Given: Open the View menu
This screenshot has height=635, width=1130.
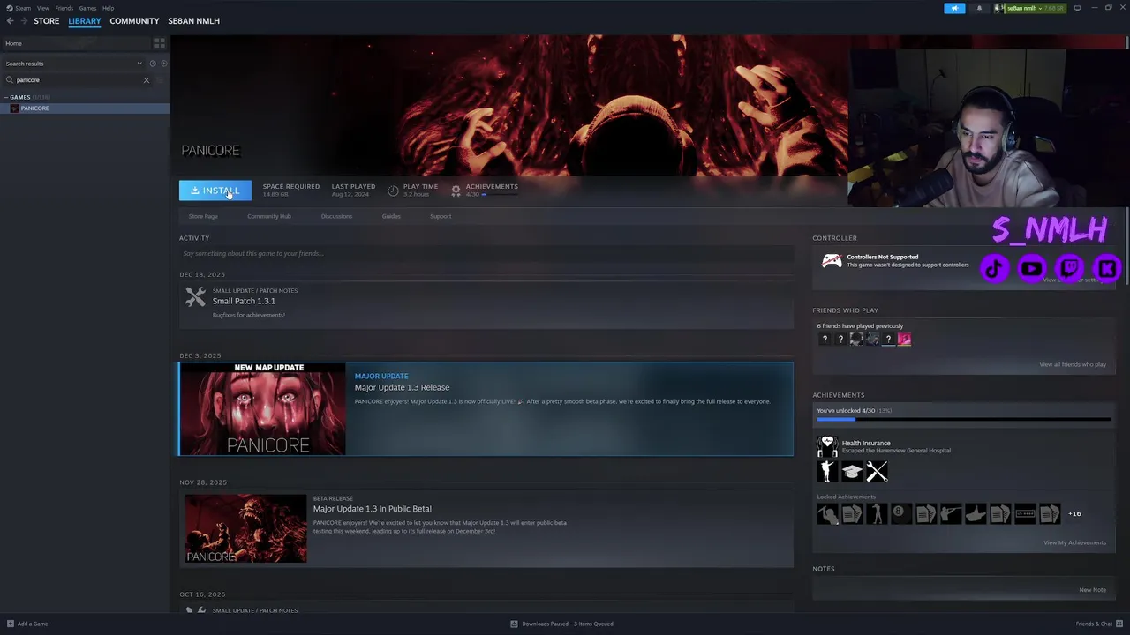Looking at the screenshot, I should [42, 8].
